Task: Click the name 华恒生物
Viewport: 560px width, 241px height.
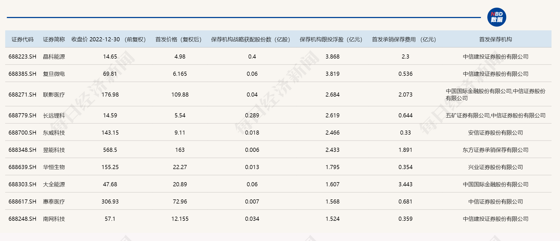Action: pos(54,167)
